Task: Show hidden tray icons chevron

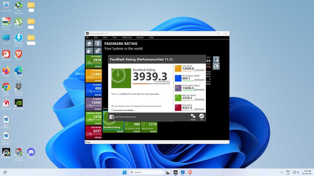Action: (x=282, y=172)
